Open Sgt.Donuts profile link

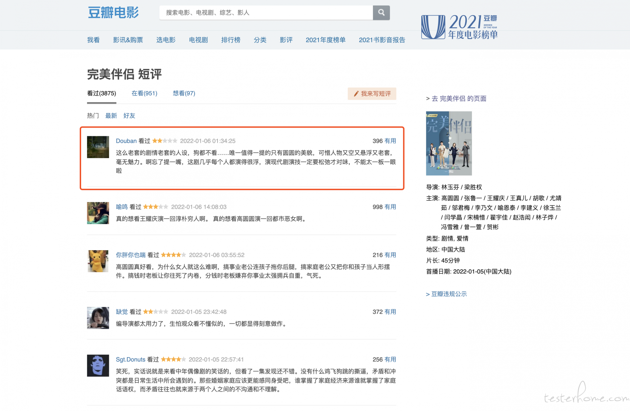[131, 359]
